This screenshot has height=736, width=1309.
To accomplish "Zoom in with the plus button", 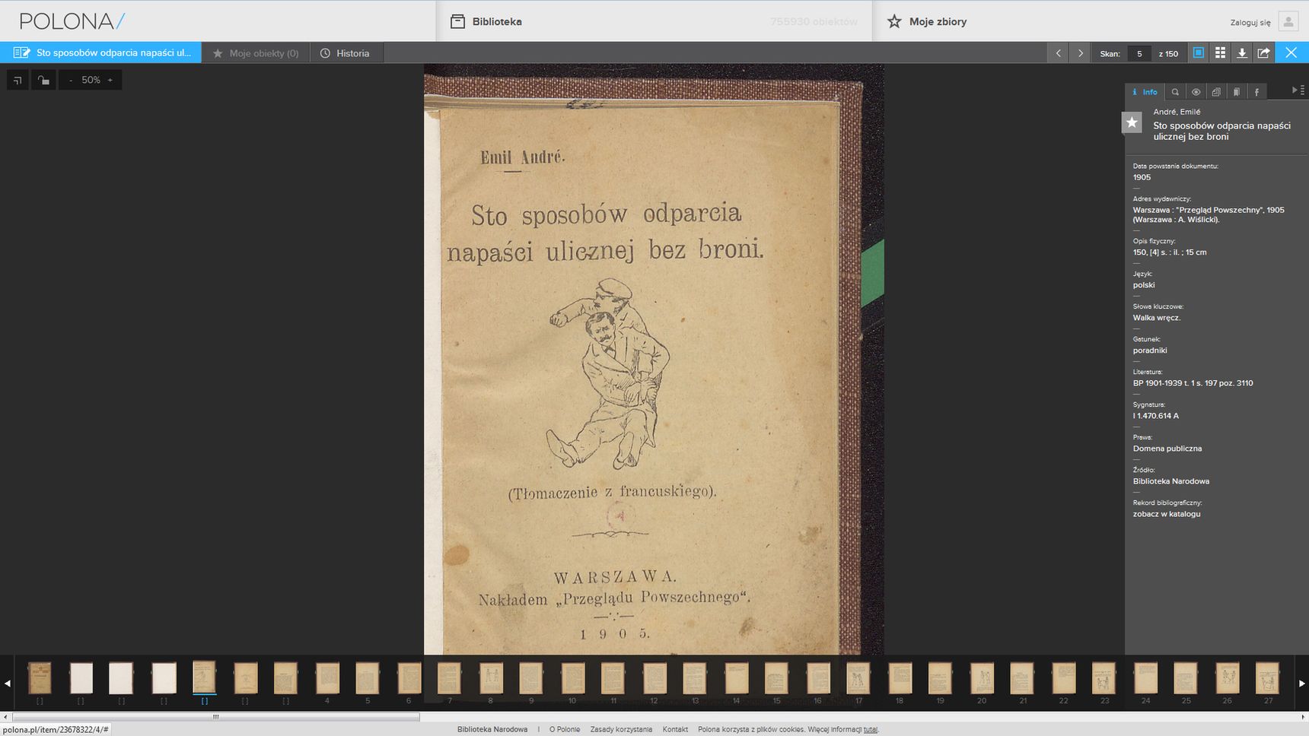I will tap(110, 80).
